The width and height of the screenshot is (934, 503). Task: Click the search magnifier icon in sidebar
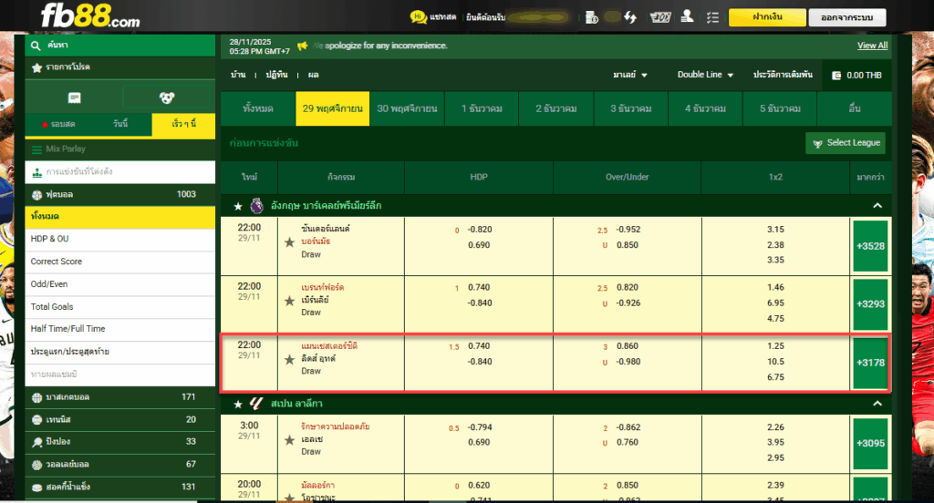[x=36, y=46]
